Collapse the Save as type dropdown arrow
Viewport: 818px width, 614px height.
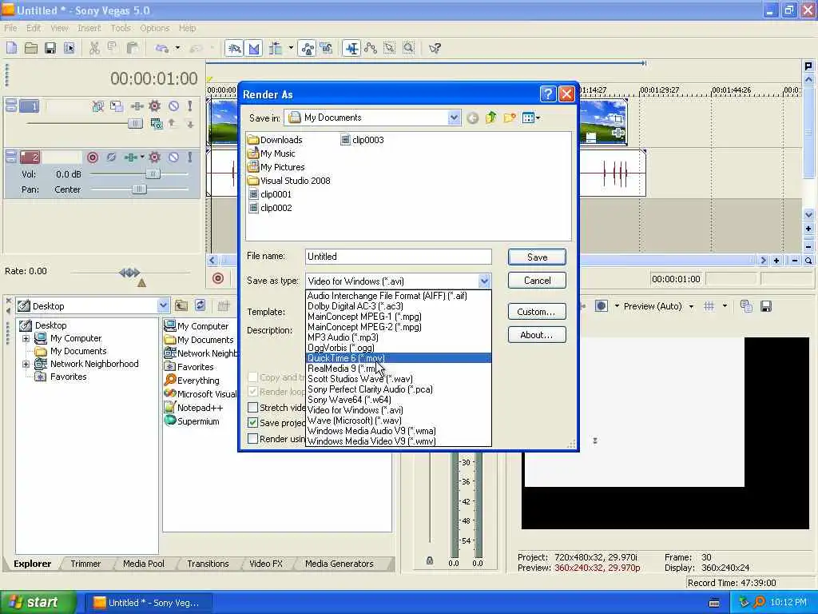click(484, 281)
